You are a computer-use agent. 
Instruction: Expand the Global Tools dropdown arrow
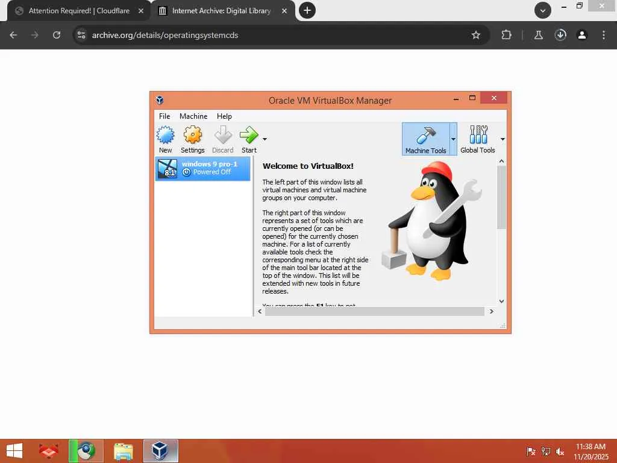click(503, 139)
